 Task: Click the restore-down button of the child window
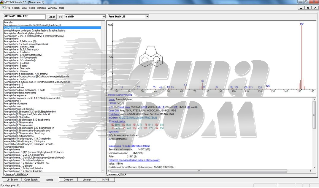[308, 8]
